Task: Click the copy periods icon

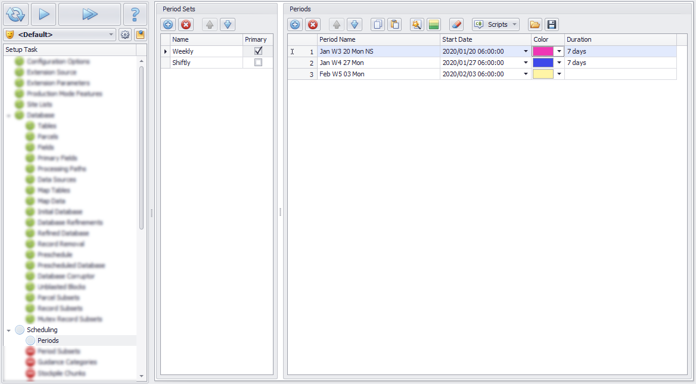Action: (378, 24)
